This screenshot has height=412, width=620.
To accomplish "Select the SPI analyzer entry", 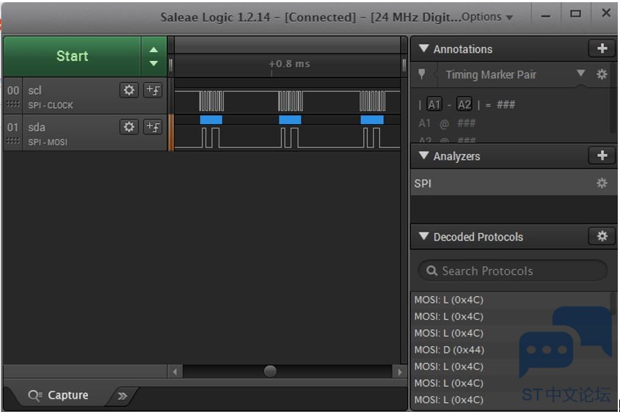I will coord(513,183).
